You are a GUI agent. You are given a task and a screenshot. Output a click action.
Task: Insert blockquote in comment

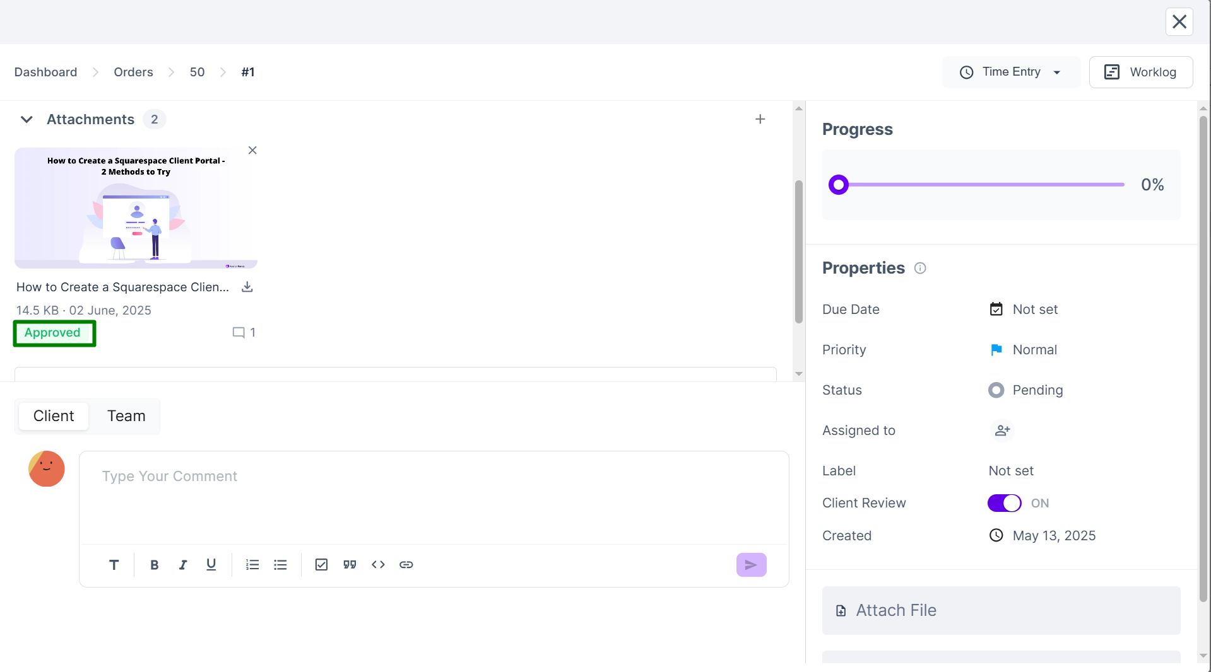coord(350,565)
